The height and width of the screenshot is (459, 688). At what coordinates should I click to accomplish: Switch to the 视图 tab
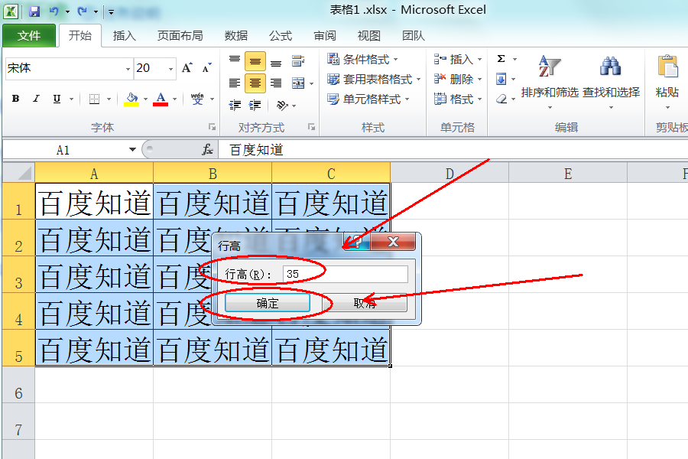[x=368, y=36]
